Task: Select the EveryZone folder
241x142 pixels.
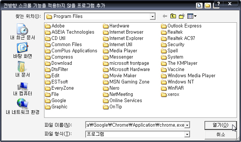Action: 59,88
